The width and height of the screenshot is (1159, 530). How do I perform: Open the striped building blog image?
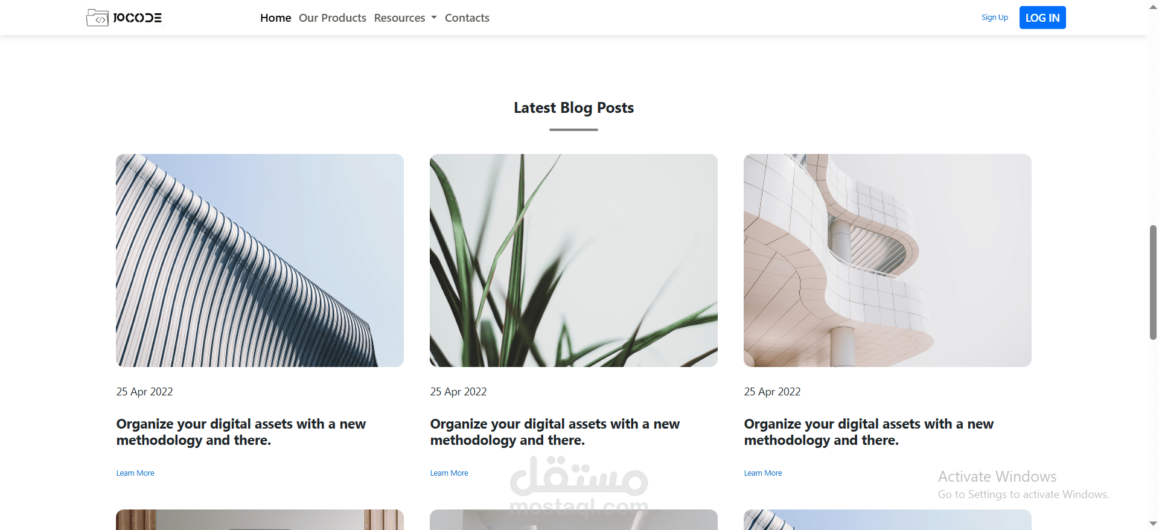coord(260,260)
